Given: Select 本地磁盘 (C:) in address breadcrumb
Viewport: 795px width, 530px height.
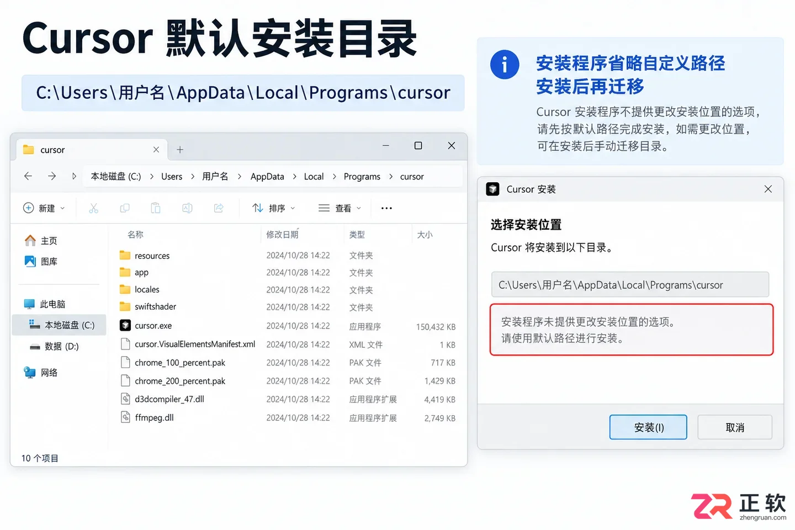Looking at the screenshot, I should click(116, 177).
